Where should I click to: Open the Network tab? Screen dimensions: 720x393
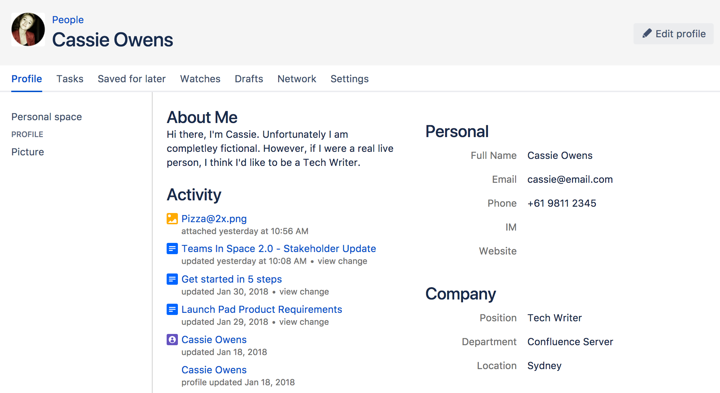click(296, 79)
